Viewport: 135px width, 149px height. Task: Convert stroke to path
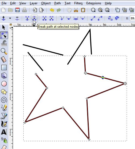click(117, 18)
